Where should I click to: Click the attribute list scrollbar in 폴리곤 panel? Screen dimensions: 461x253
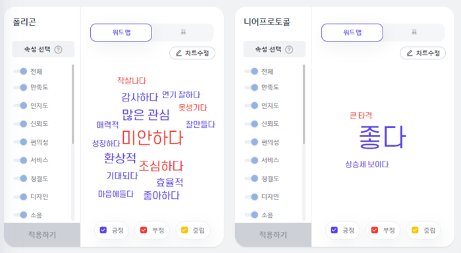[x=72, y=105]
